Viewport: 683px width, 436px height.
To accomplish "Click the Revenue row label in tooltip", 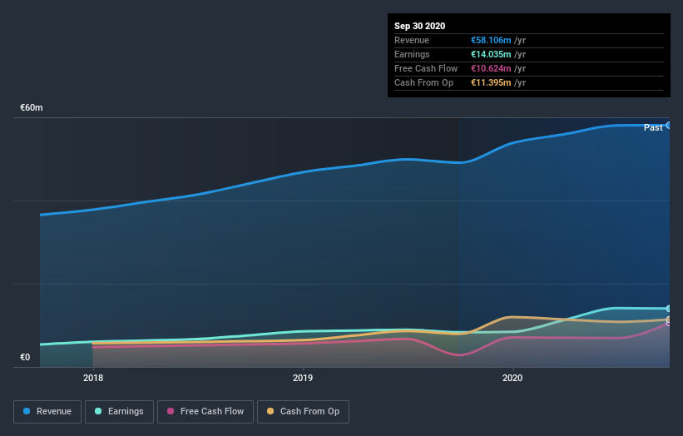I will point(412,40).
